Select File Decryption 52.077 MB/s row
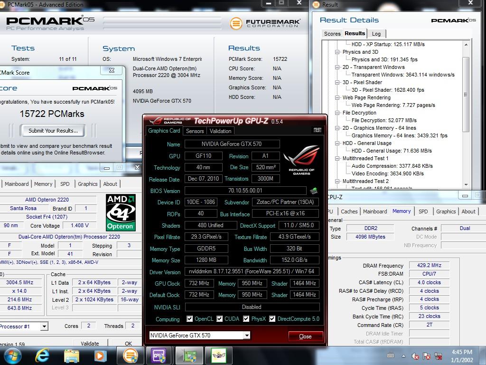Viewport: 486px width, 365px height. 383,120
